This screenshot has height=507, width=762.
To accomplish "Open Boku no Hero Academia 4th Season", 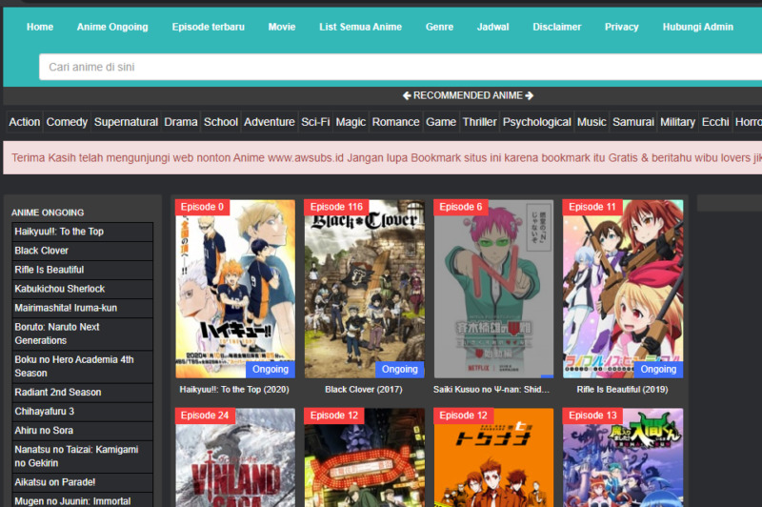I will [82, 367].
